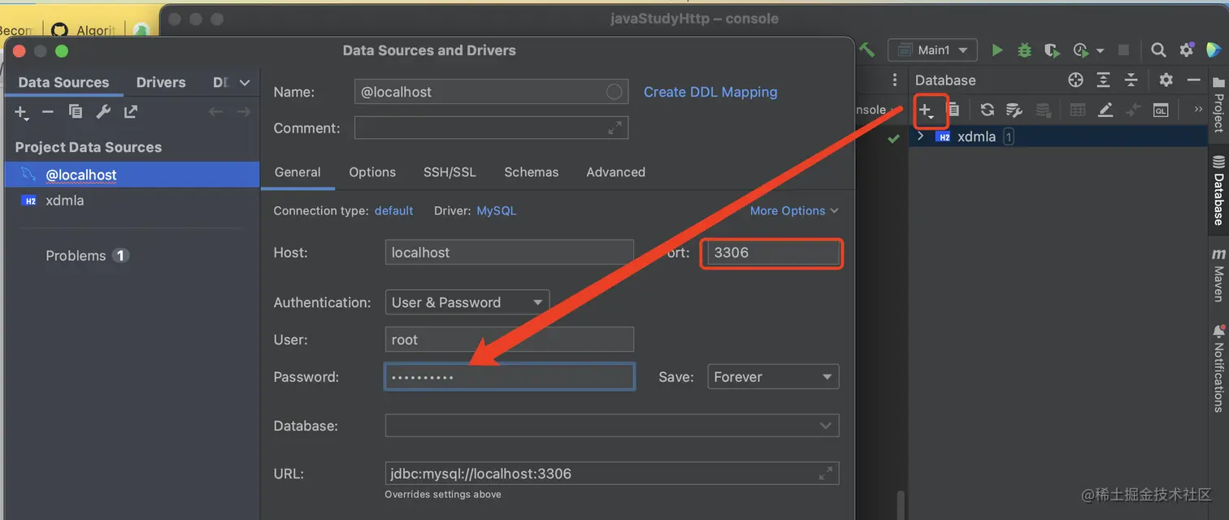1229x520 pixels.
Task: Open the profiler dropdown arrow
Action: coord(1100,50)
